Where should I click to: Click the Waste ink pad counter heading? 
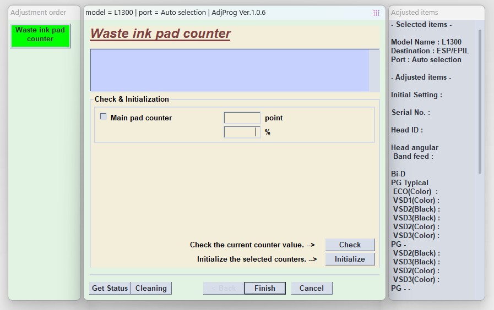160,34
